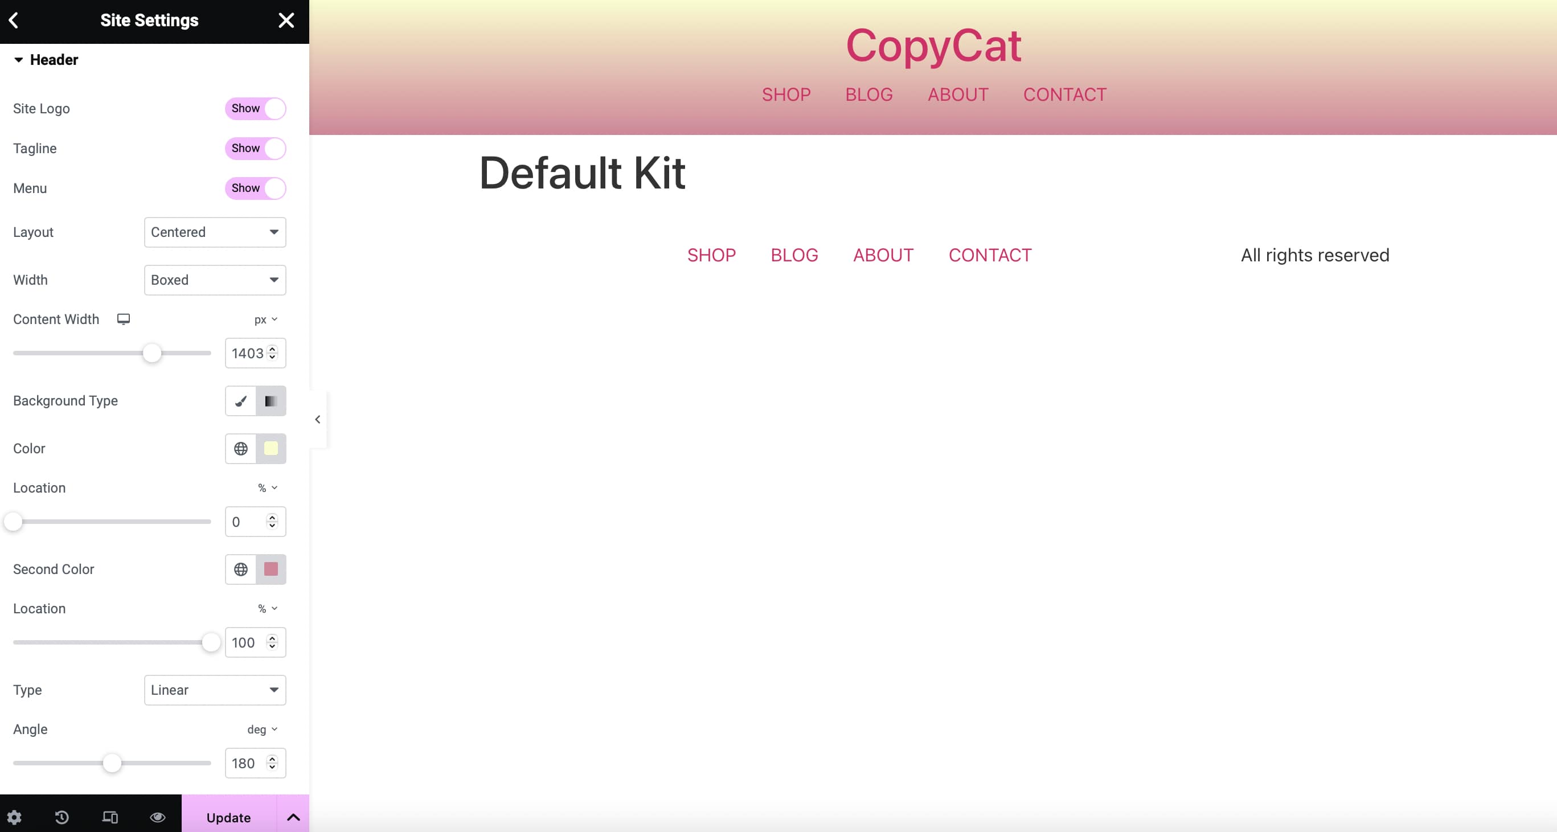The height and width of the screenshot is (832, 1557).
Task: Go back using the arrow beside Site Settings
Action: coord(14,20)
